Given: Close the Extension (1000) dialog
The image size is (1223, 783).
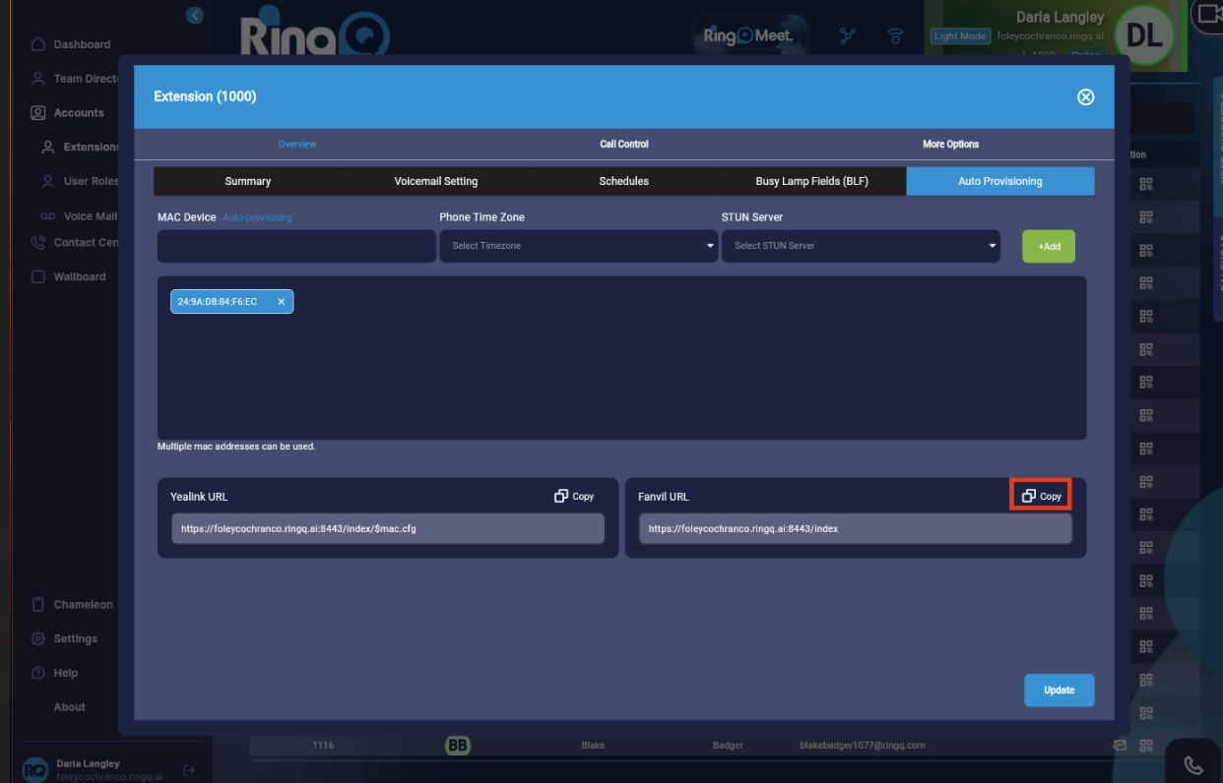Looking at the screenshot, I should pos(1085,96).
